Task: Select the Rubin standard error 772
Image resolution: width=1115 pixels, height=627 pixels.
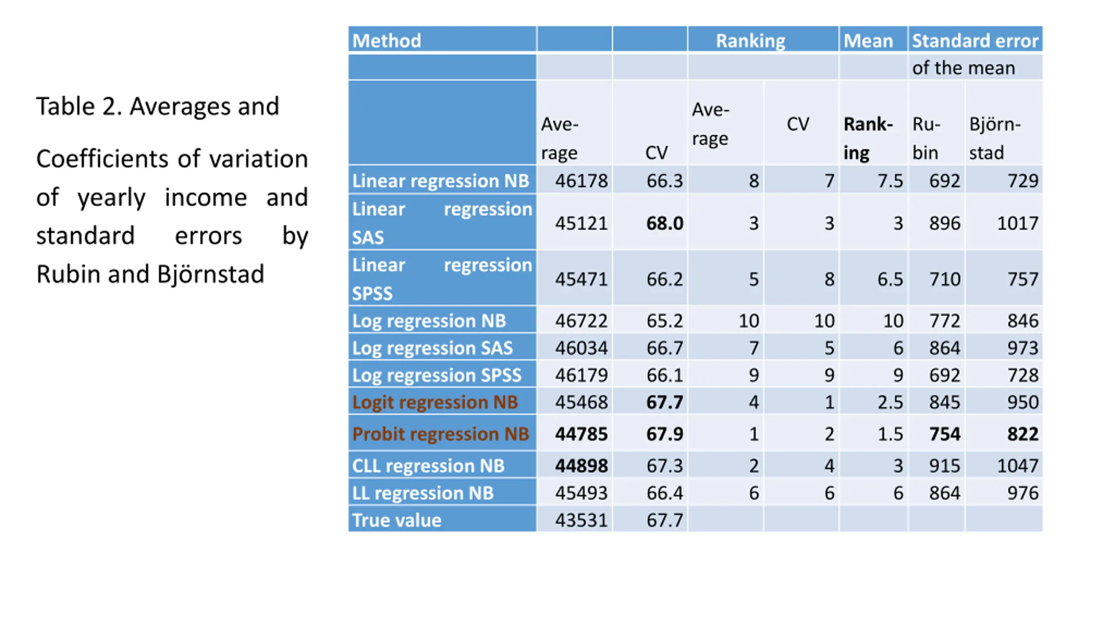Action: pyautogui.click(x=945, y=320)
